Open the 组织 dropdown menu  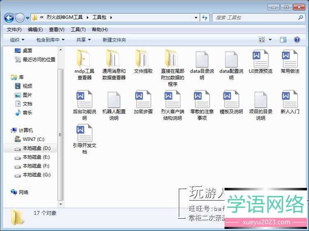point(17,40)
